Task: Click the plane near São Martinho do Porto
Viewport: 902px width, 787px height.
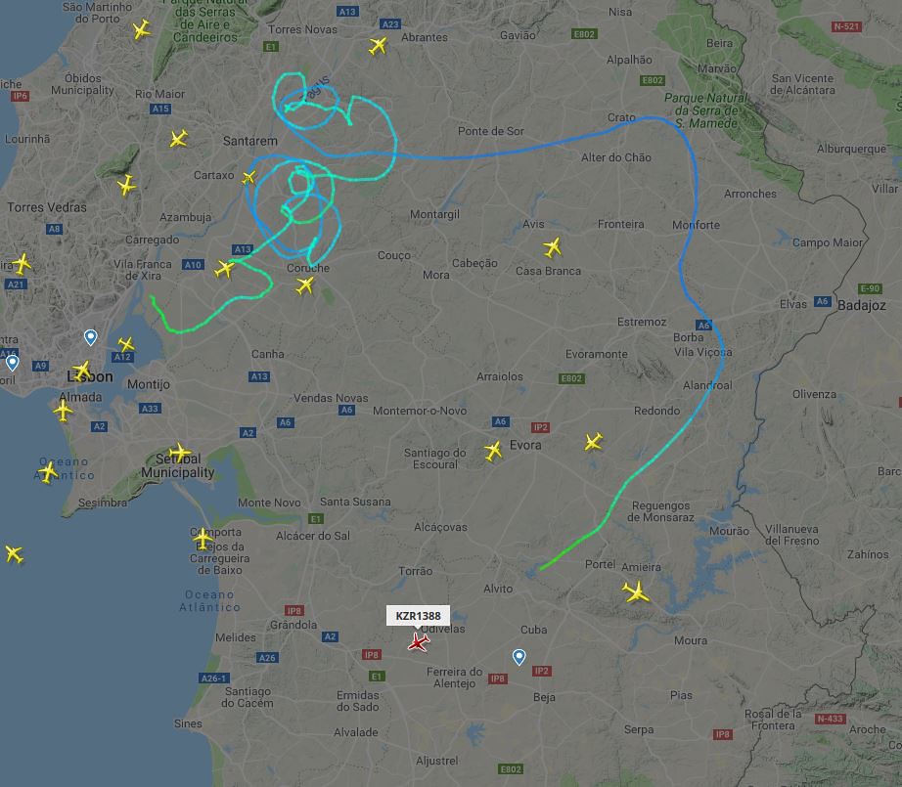Action: [142, 29]
